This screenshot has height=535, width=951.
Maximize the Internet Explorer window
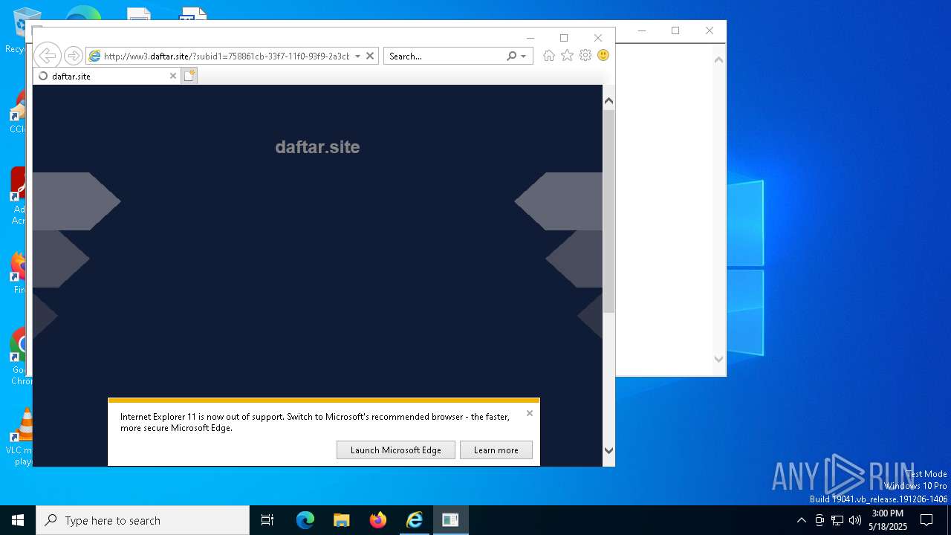pyautogui.click(x=564, y=38)
